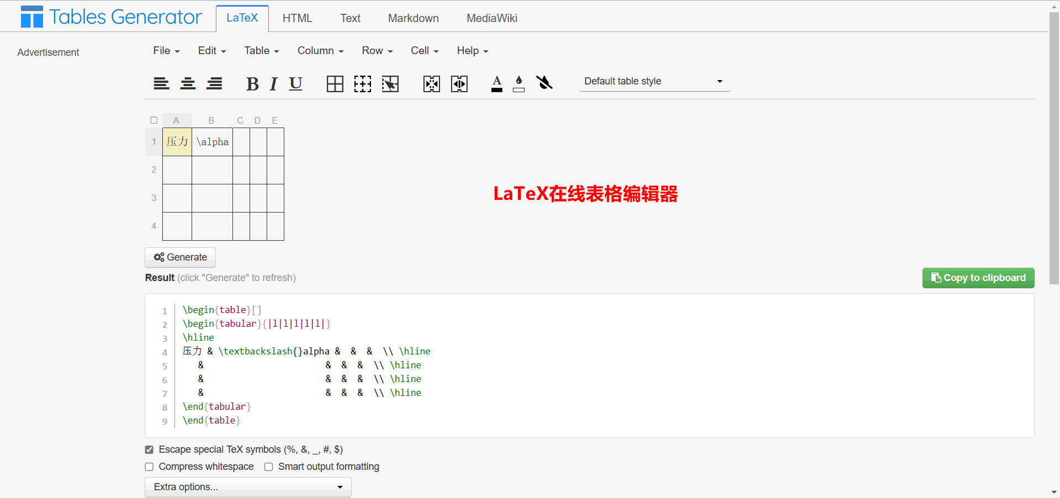1060x498 pixels.
Task: Toggle italic formatting
Action: click(x=273, y=83)
